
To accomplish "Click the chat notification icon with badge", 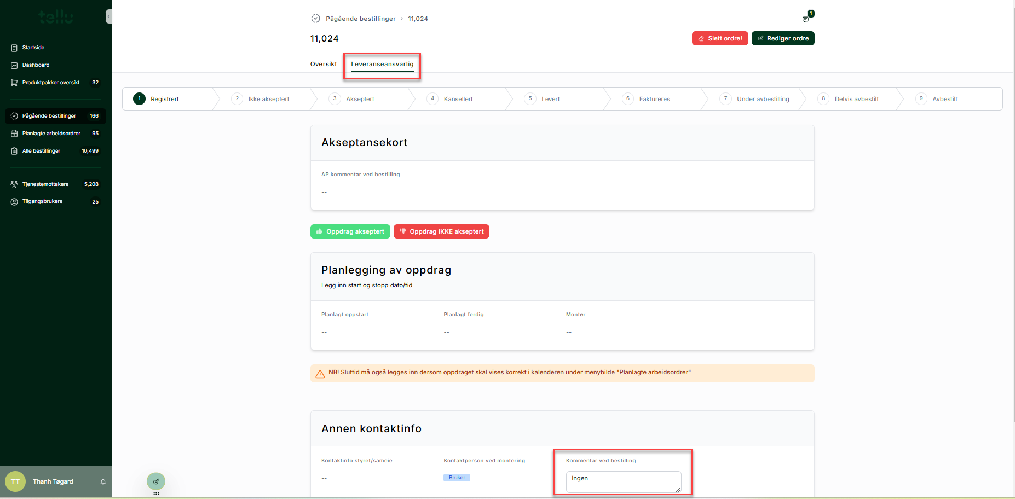I will [x=805, y=19].
